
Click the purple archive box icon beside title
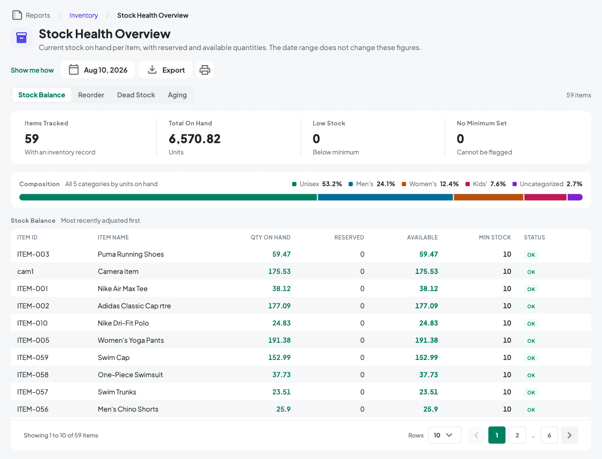tap(21, 38)
